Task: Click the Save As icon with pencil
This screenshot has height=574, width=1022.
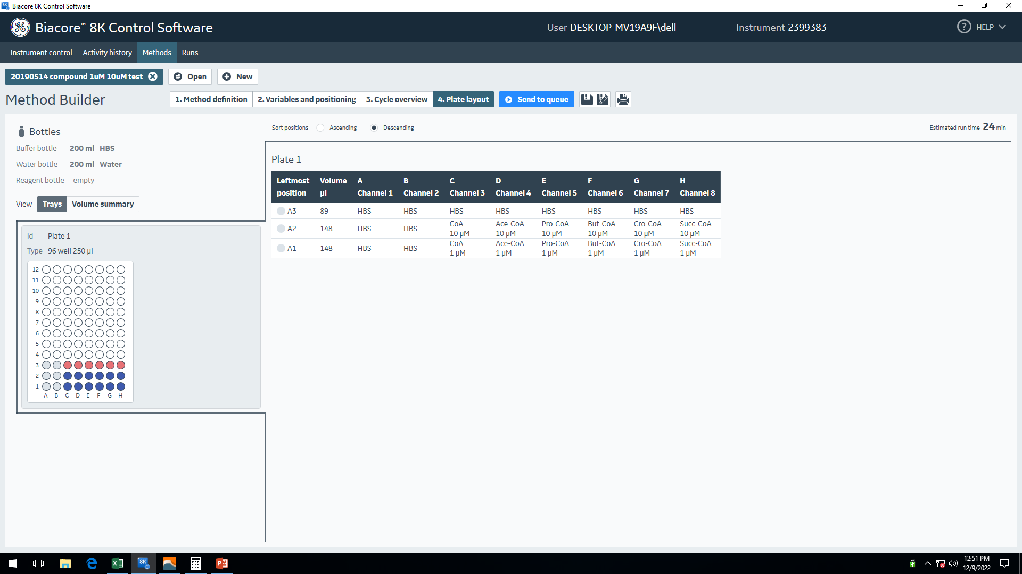Action: click(603, 99)
